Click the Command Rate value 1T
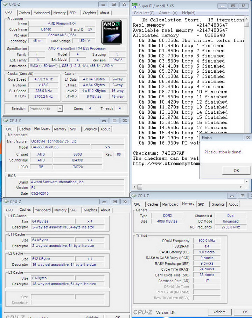Viewport: 252px width, 318px height. [x=207, y=281]
